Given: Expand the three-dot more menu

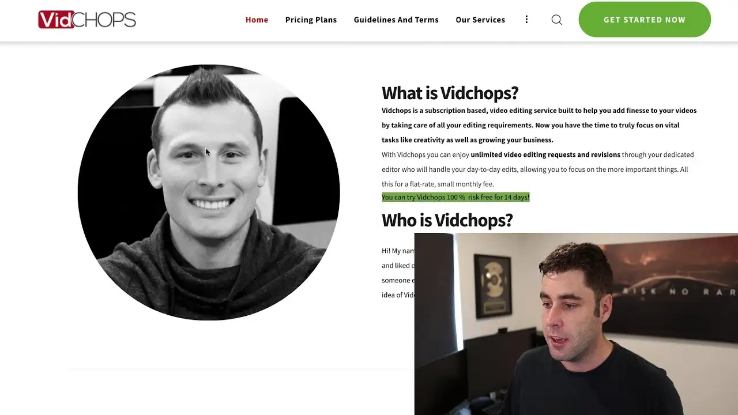Looking at the screenshot, I should coord(526,20).
